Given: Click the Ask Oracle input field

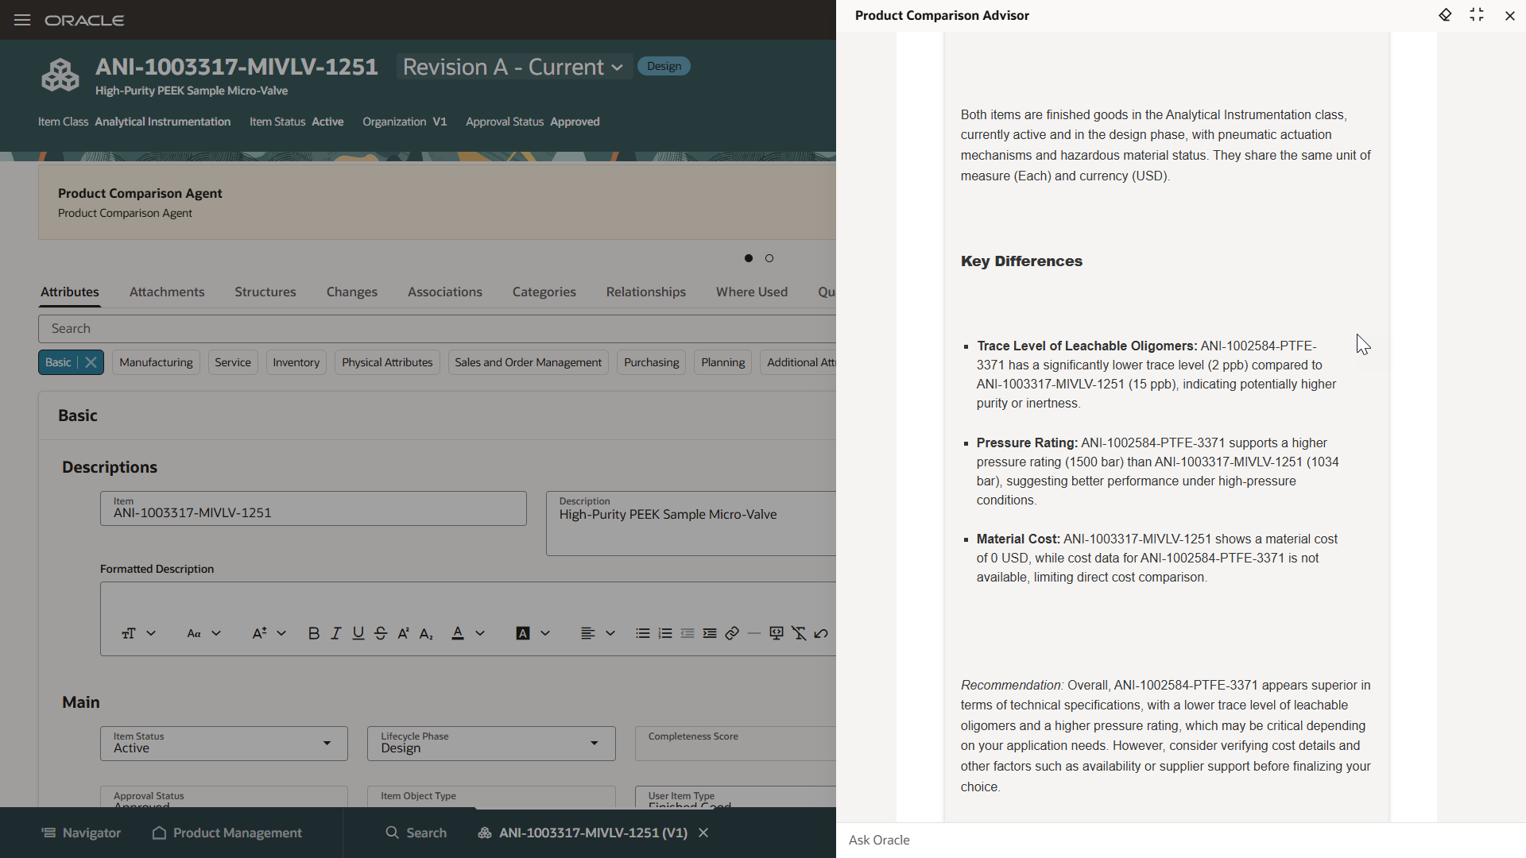Looking at the screenshot, I should coord(1176,840).
